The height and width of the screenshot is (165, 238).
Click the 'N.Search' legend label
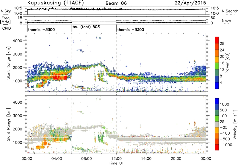click(230, 11)
